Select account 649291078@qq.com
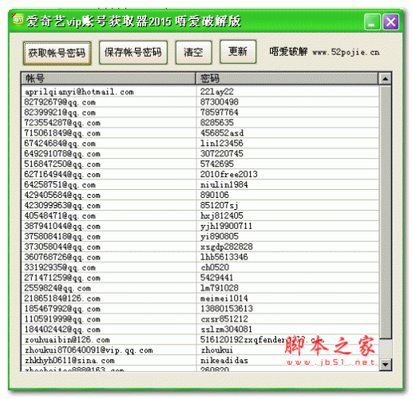 coord(62,154)
